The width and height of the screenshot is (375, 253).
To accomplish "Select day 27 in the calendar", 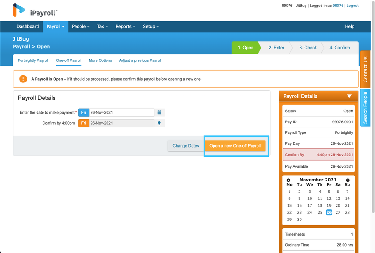I will coord(337,212).
